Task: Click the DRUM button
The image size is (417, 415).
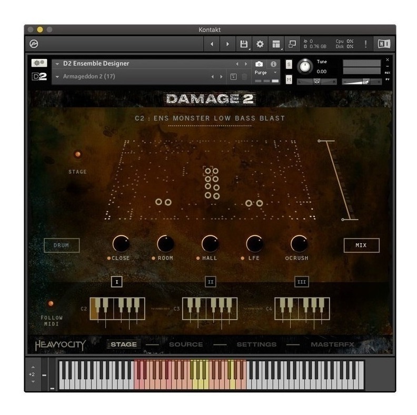Action: point(62,245)
